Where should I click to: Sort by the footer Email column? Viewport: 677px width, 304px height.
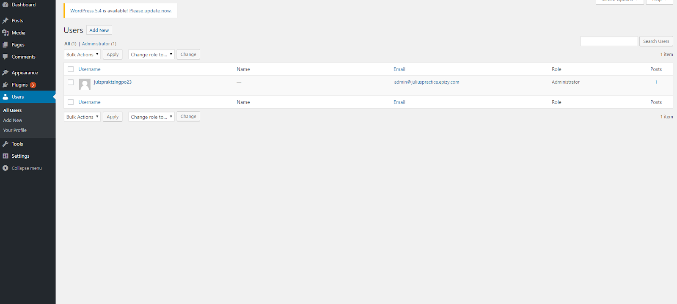(399, 102)
